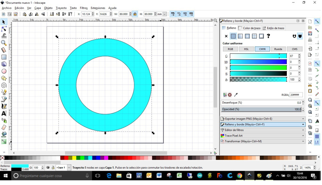Image resolution: width=322 pixels, height=185 pixels.
Task: Open the Trayecto menu
Action: pyautogui.click(x=61, y=8)
